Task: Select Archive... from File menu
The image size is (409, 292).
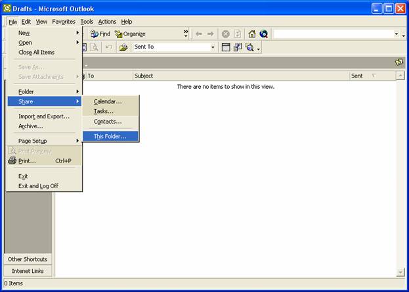Action: coord(45,126)
